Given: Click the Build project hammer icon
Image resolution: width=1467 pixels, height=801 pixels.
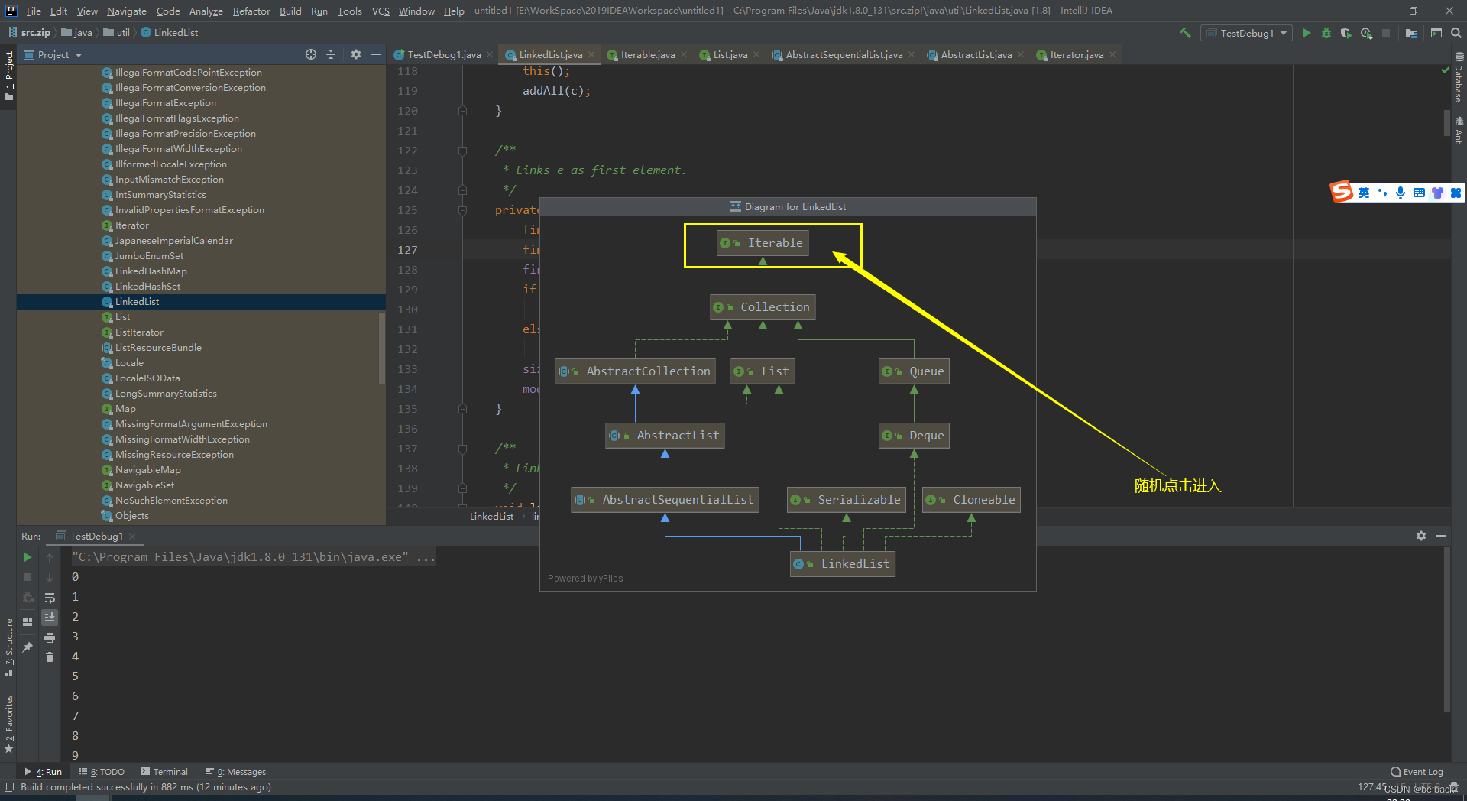Looking at the screenshot, I should point(1185,33).
